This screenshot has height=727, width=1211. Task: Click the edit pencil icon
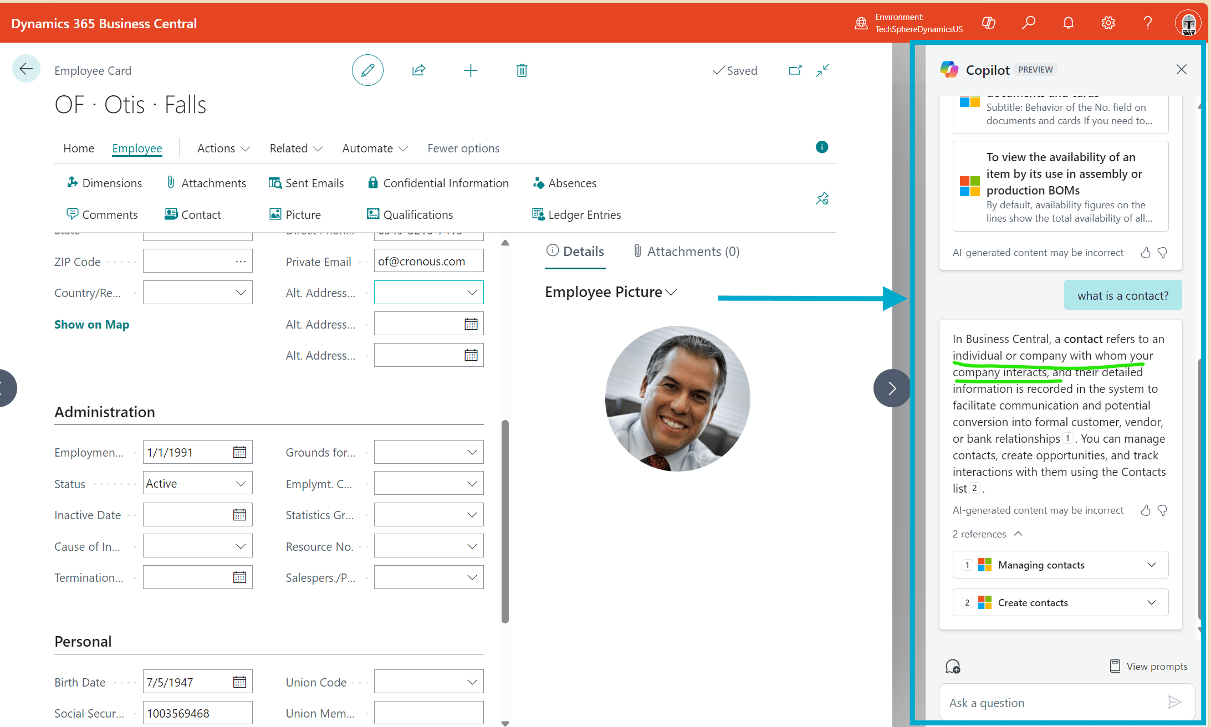(367, 70)
